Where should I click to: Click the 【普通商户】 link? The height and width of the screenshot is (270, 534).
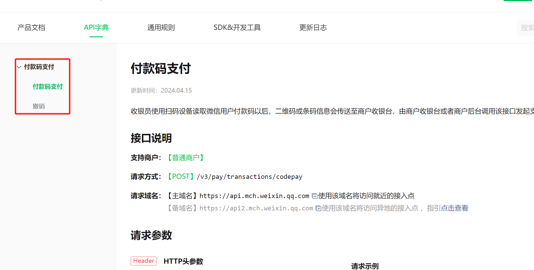tap(186, 158)
